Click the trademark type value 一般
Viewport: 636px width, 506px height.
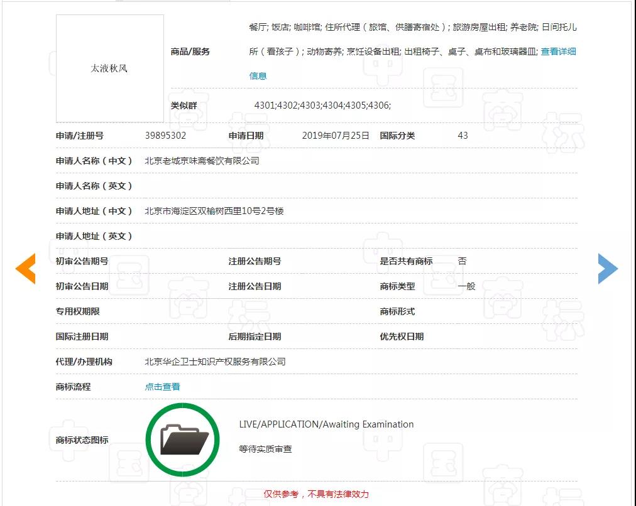tap(466, 286)
